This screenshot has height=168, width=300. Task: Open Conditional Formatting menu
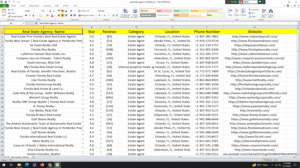coord(125,13)
